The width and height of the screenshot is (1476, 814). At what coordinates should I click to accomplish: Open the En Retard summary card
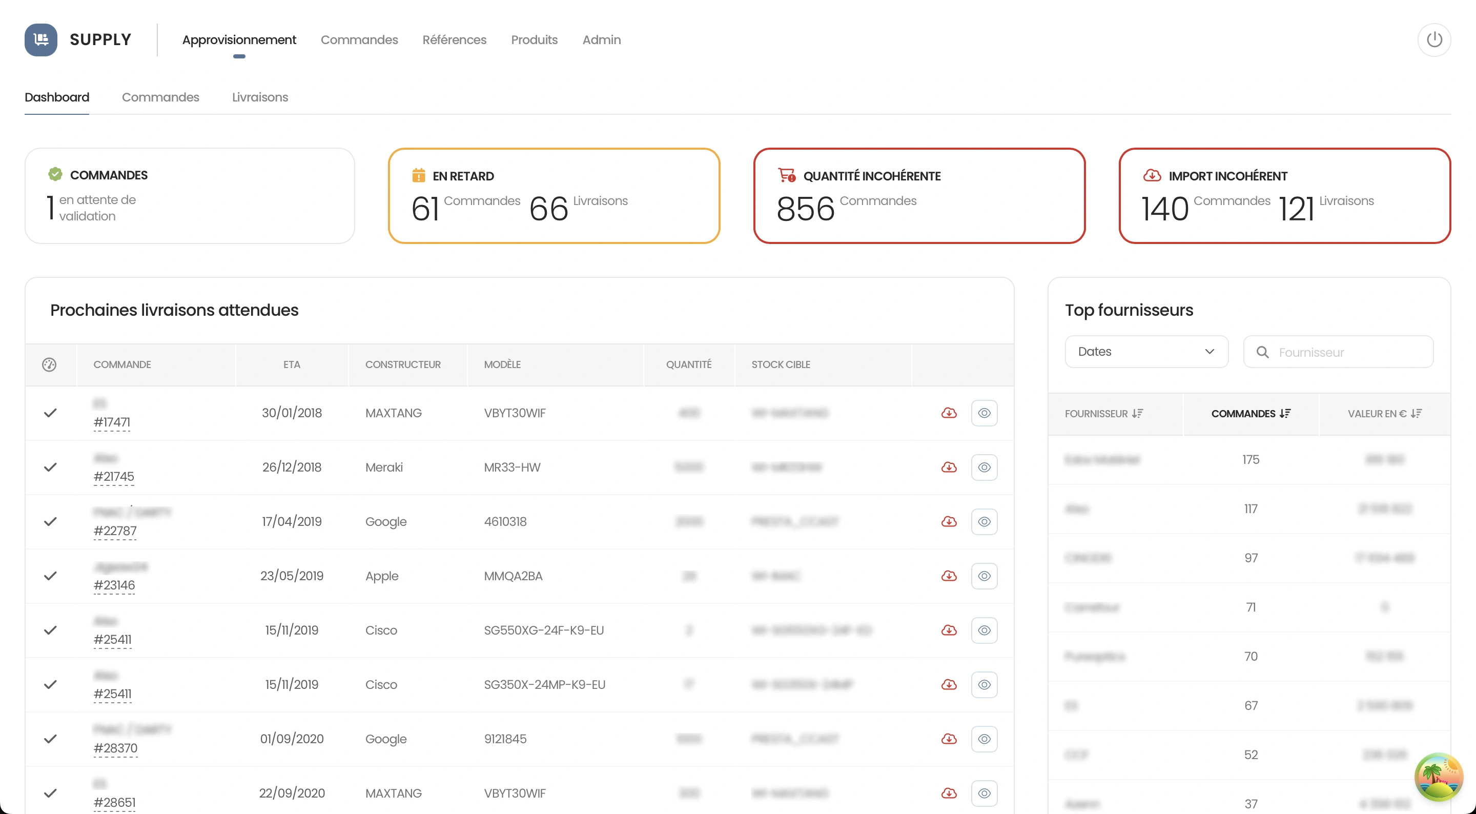click(553, 195)
